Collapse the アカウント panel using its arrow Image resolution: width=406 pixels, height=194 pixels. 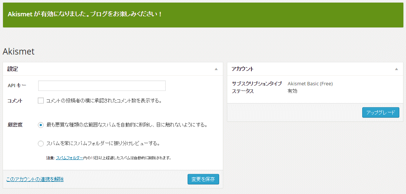[x=396, y=69]
